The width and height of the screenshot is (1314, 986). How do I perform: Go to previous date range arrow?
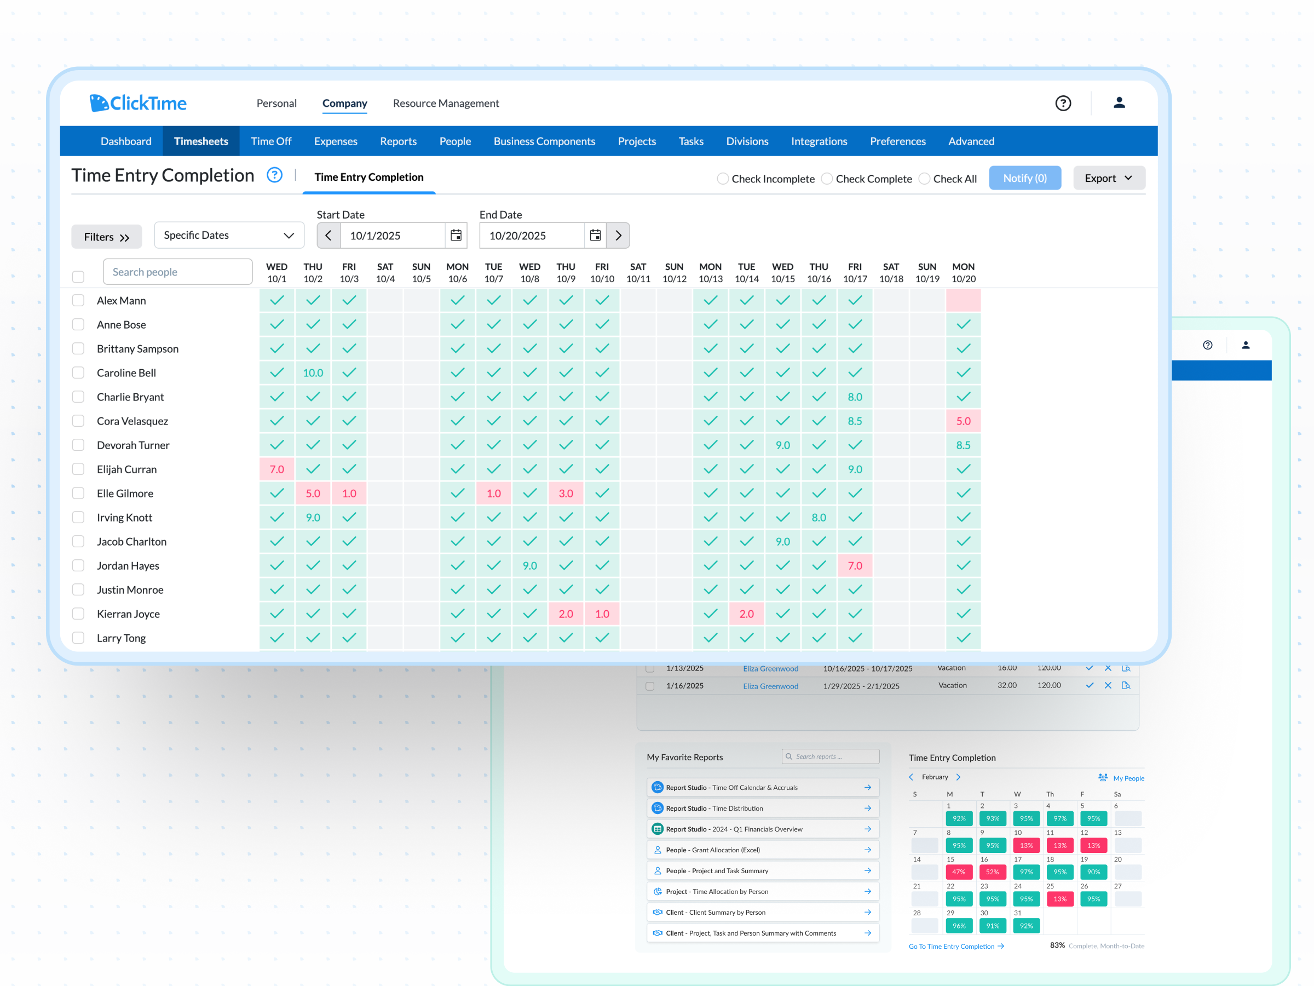point(328,236)
